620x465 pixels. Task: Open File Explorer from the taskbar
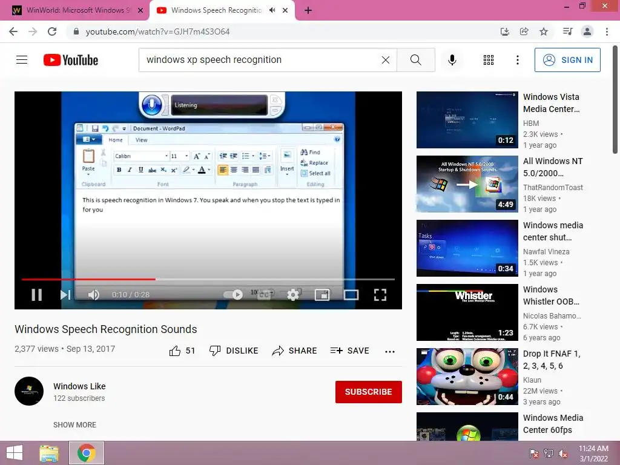click(49, 453)
